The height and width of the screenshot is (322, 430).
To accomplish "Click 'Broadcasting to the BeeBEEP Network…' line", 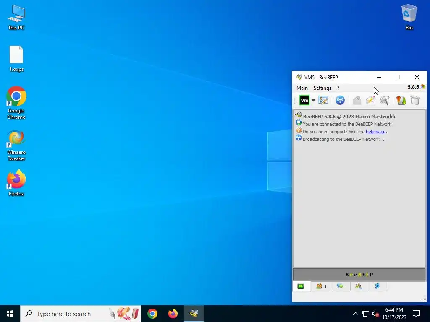I will (343, 139).
